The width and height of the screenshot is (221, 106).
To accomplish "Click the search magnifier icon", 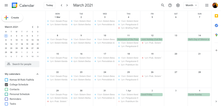I will 163,5.
